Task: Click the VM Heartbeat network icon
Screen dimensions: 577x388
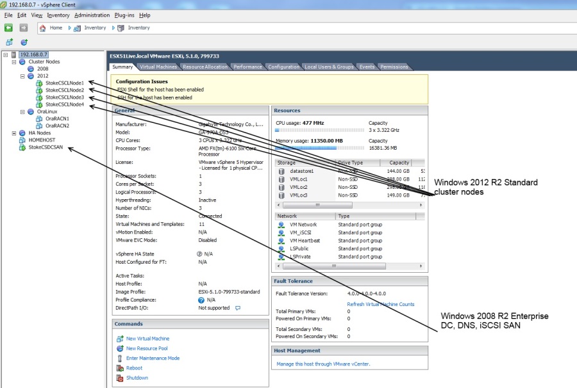Action: point(281,241)
